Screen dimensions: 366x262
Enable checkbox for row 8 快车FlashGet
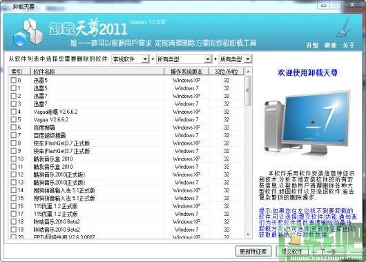pos(14,143)
